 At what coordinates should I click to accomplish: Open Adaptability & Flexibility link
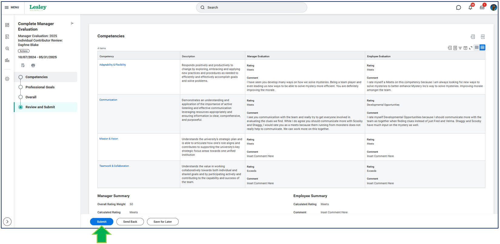pos(112,65)
